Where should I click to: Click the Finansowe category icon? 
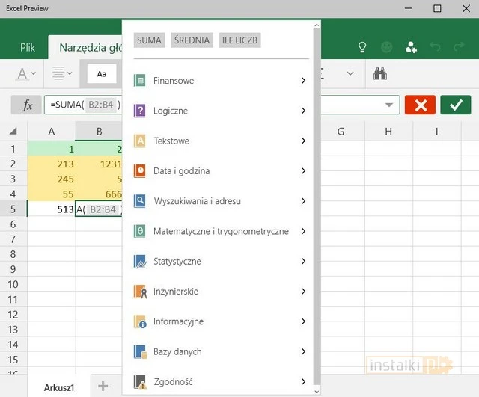click(x=139, y=81)
